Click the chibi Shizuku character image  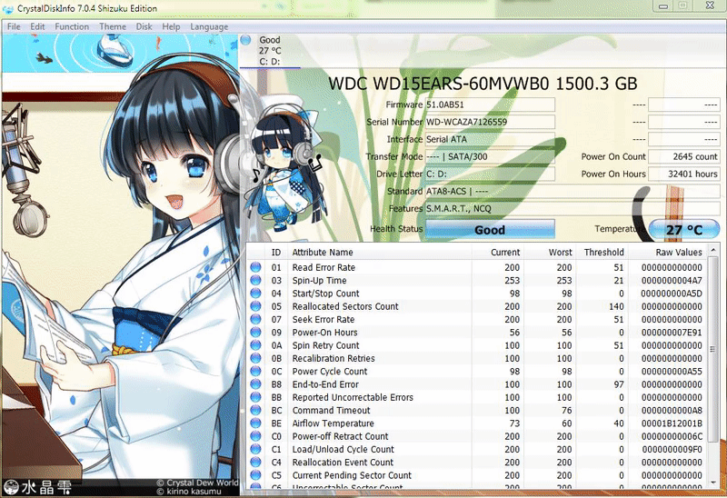(x=283, y=164)
